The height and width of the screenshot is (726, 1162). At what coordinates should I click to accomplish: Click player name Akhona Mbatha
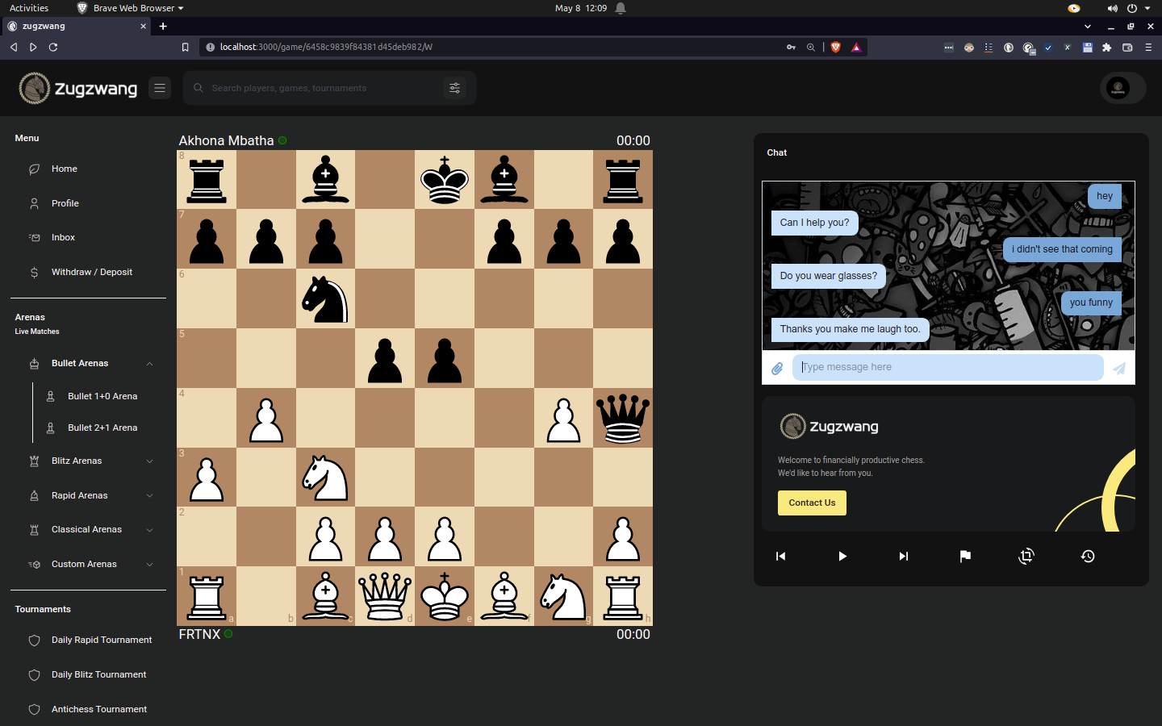(x=226, y=141)
